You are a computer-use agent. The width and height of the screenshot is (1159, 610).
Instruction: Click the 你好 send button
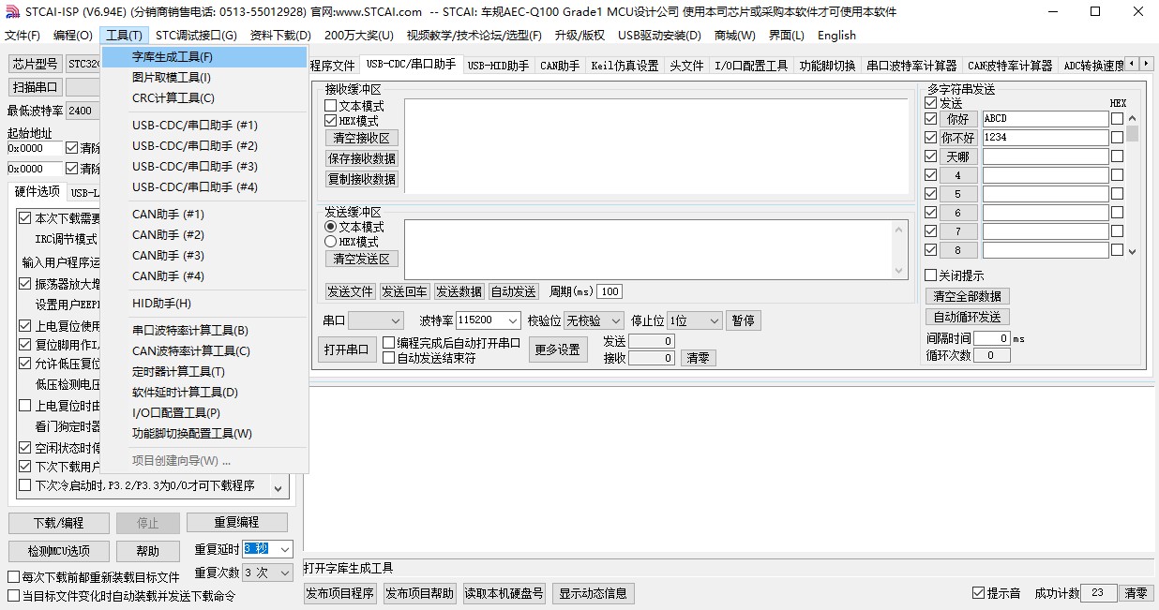coord(958,119)
